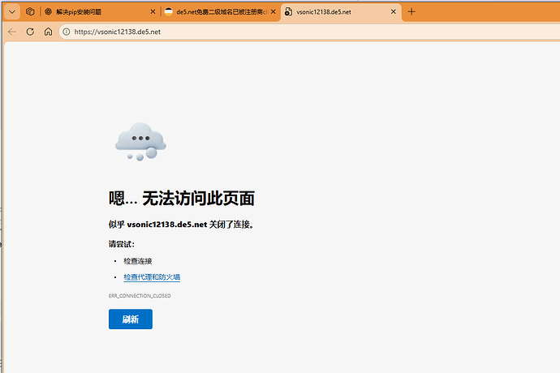Screen dimensions: 560x373
Task: Open a new tab with plus button
Action: pyautogui.click(x=411, y=12)
